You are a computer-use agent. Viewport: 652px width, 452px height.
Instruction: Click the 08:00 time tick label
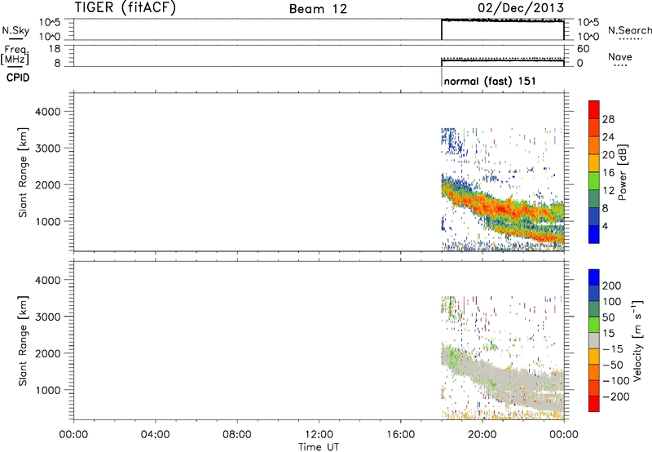pyautogui.click(x=236, y=435)
